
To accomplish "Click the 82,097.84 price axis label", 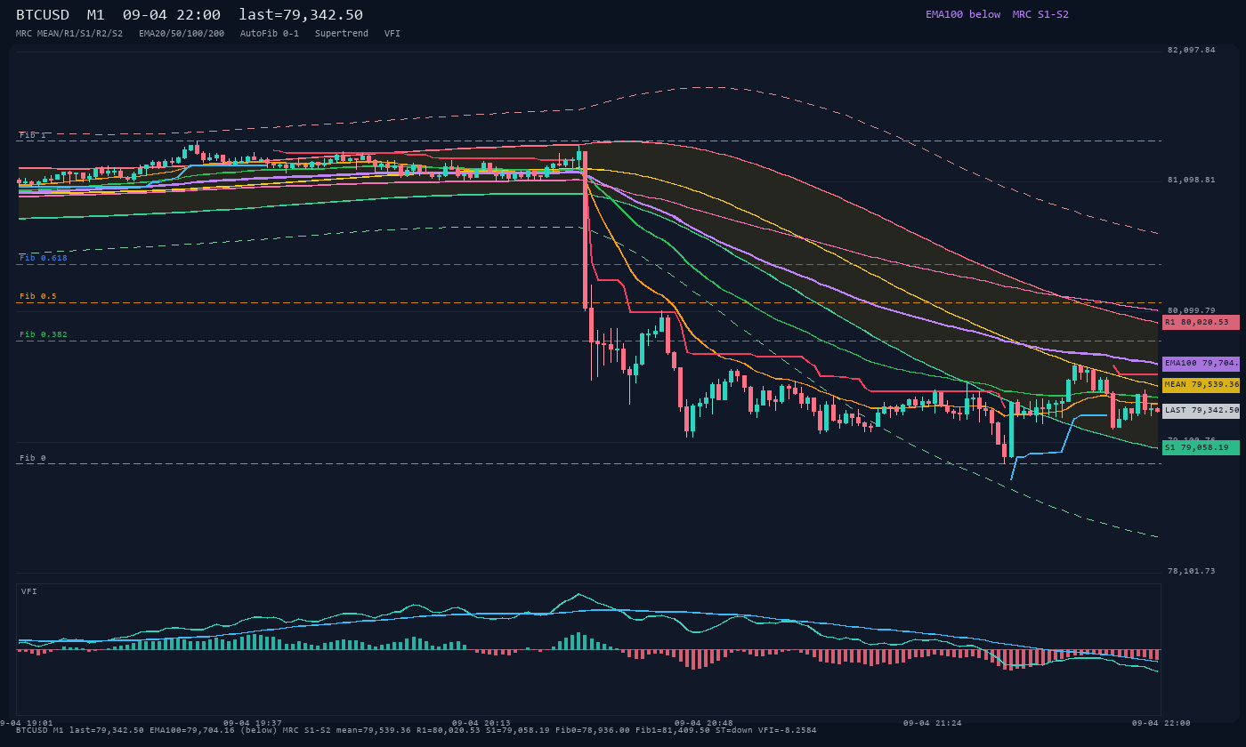I will point(1191,50).
